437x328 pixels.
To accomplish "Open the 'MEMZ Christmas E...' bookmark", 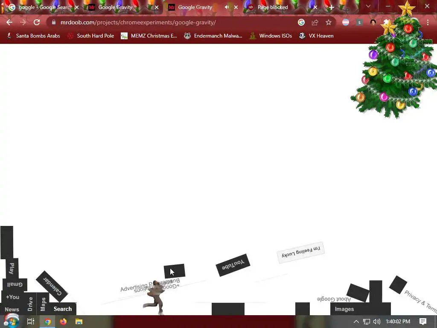I will [149, 36].
